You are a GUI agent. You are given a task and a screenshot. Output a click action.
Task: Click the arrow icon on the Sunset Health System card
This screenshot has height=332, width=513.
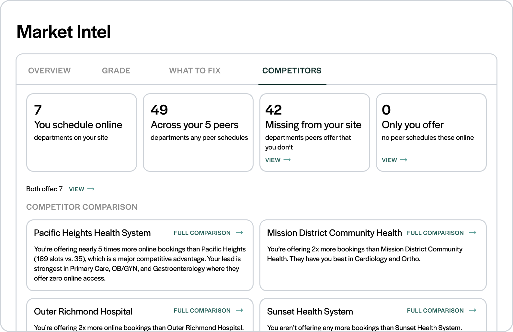(x=473, y=310)
